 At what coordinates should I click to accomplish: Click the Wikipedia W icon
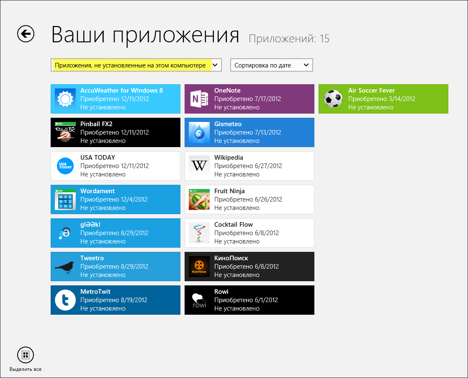(199, 166)
